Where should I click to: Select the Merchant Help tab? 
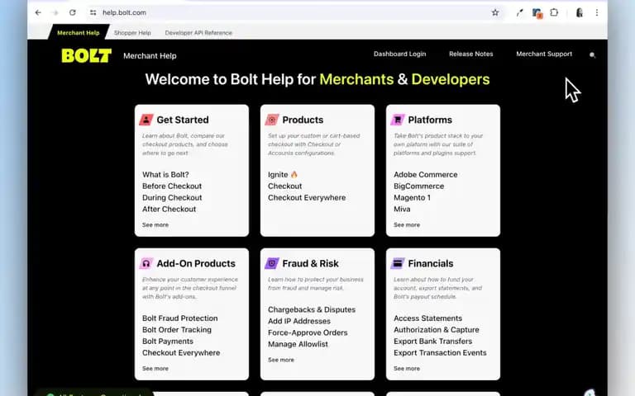[x=79, y=33]
